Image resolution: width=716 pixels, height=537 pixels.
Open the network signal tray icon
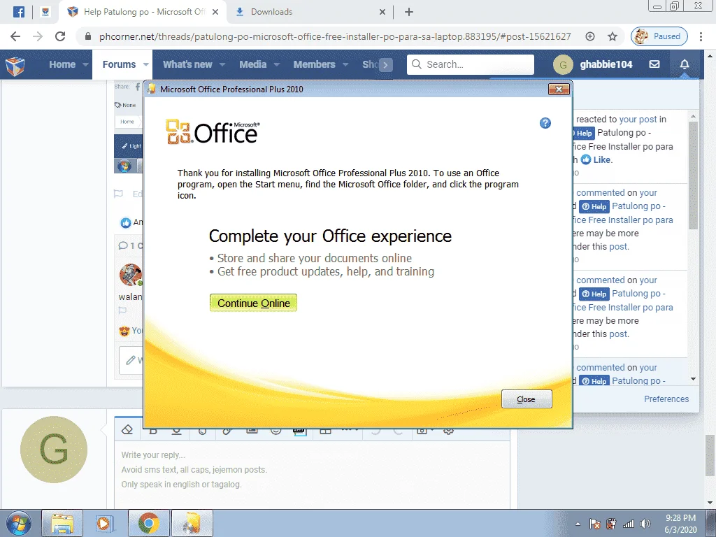[629, 524]
